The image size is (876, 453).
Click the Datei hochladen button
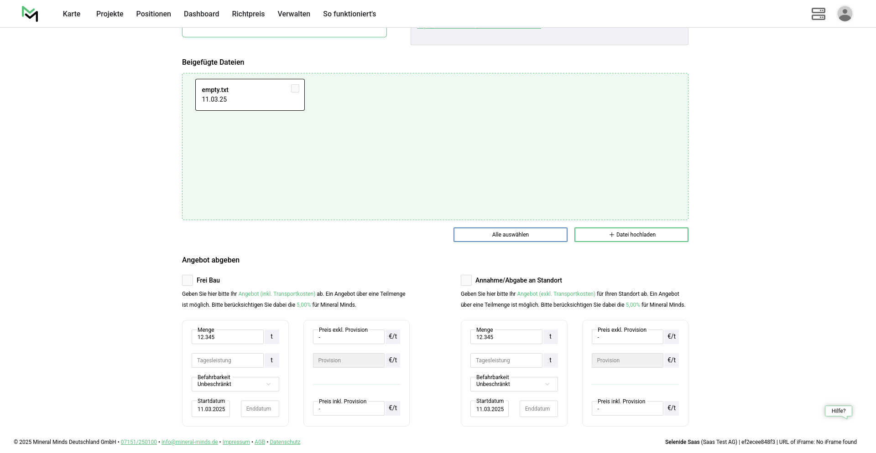pyautogui.click(x=631, y=235)
